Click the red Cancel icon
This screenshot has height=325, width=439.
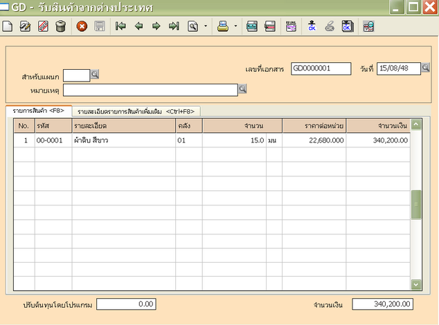[x=82, y=27]
